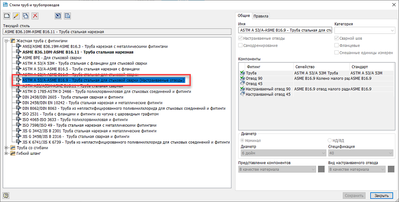Select ANSI/ASME B36.19M-ASME B16.3 style
The width and height of the screenshot is (399, 202).
tap(95, 46)
